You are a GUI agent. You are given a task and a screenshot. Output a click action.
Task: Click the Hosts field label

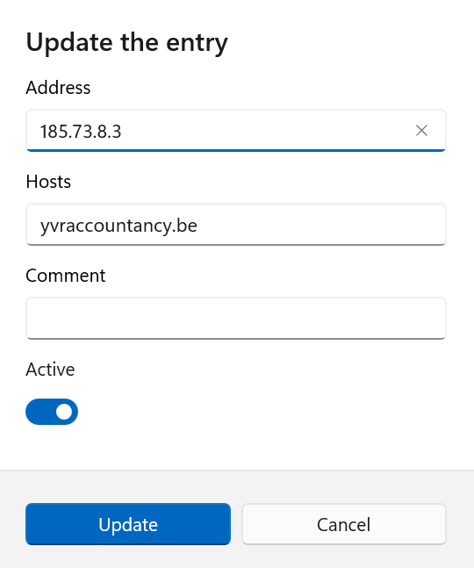48,182
